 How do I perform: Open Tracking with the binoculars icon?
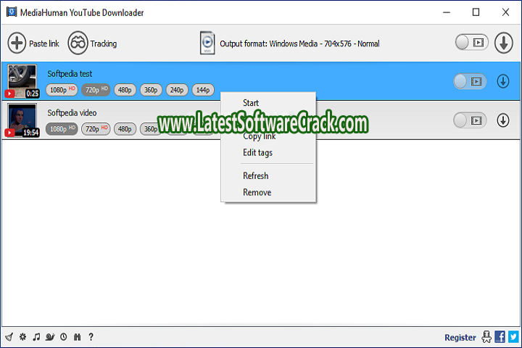tap(78, 43)
